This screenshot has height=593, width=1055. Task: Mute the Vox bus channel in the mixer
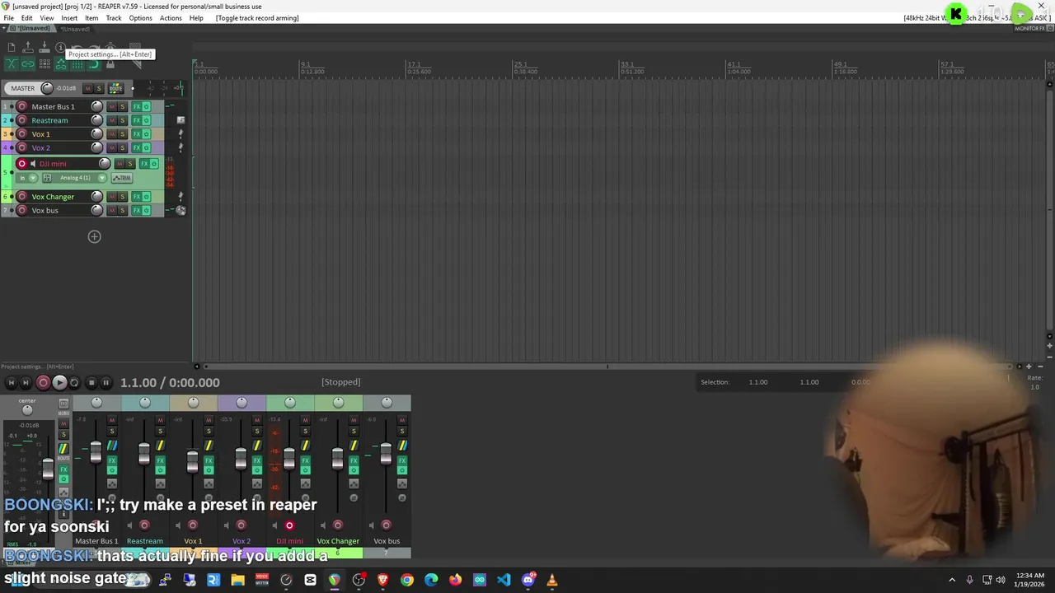tap(402, 419)
